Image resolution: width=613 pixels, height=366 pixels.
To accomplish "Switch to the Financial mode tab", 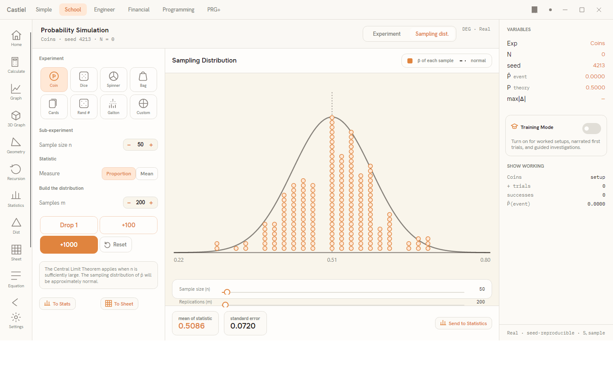I will (139, 9).
